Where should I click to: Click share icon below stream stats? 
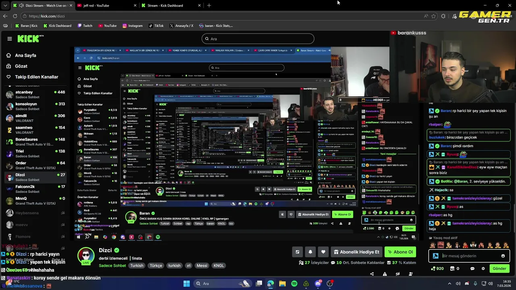372,274
